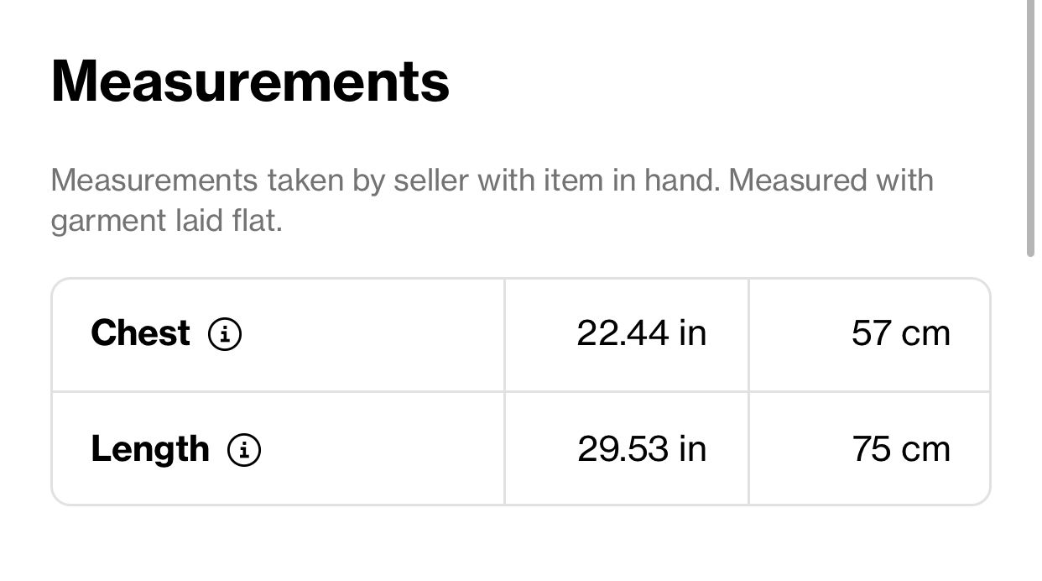This screenshot has width=1042, height=581.
Task: Click the vertical scrollbar thumb
Action: 1030,128
